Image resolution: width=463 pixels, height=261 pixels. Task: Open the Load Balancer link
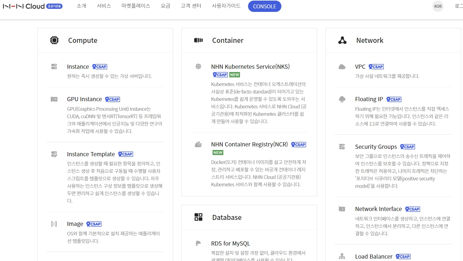click(x=374, y=256)
